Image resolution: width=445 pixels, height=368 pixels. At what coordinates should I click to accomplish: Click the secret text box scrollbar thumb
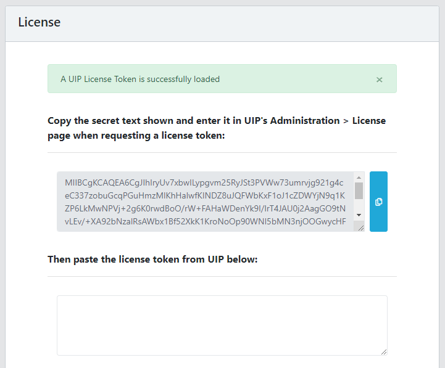pyautogui.click(x=359, y=191)
